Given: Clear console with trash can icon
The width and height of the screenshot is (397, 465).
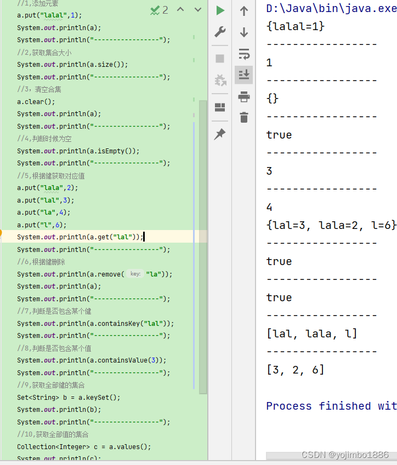Looking at the screenshot, I should 244,117.
